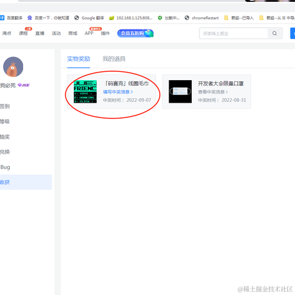Click the 线圈毛巾 prize thumbnail
The image size is (295, 295).
click(85, 92)
